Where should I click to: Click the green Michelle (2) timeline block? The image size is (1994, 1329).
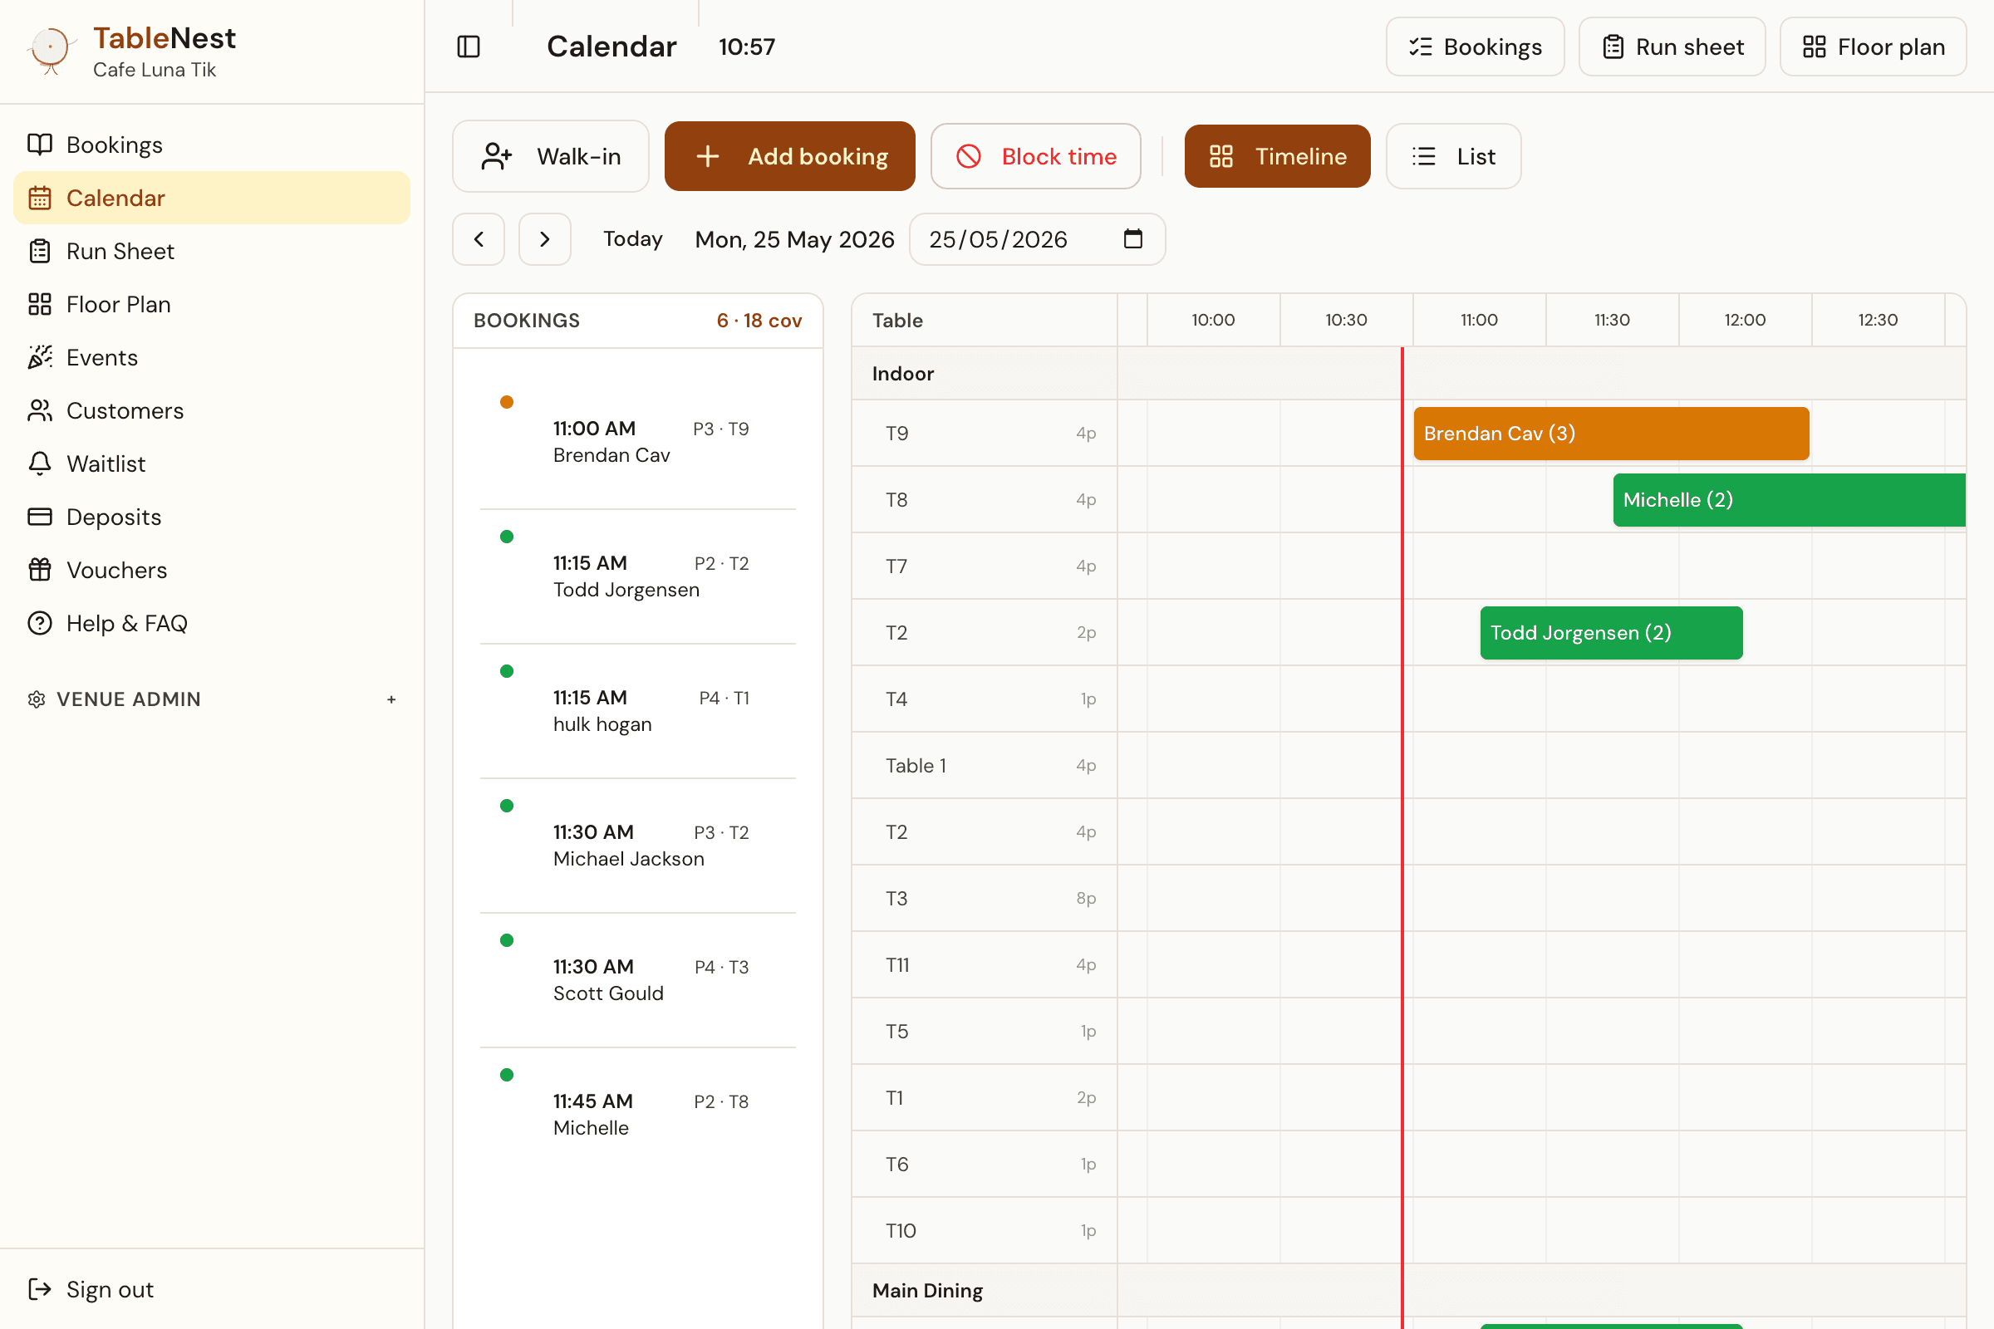[x=1790, y=499]
